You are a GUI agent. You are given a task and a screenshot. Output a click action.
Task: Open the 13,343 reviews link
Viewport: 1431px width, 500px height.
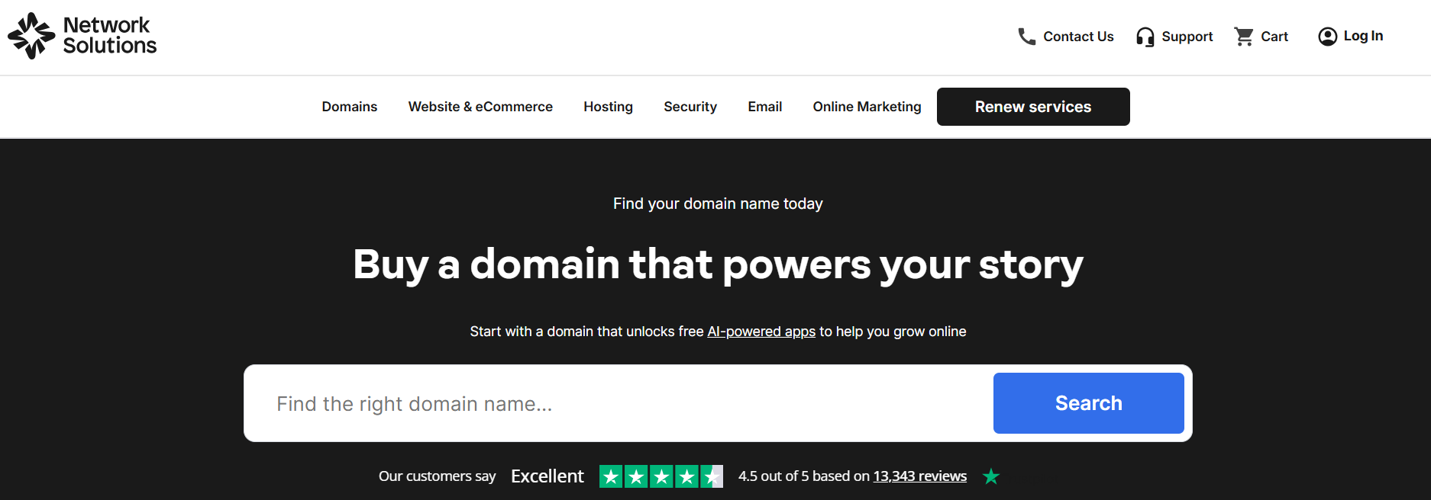click(920, 476)
